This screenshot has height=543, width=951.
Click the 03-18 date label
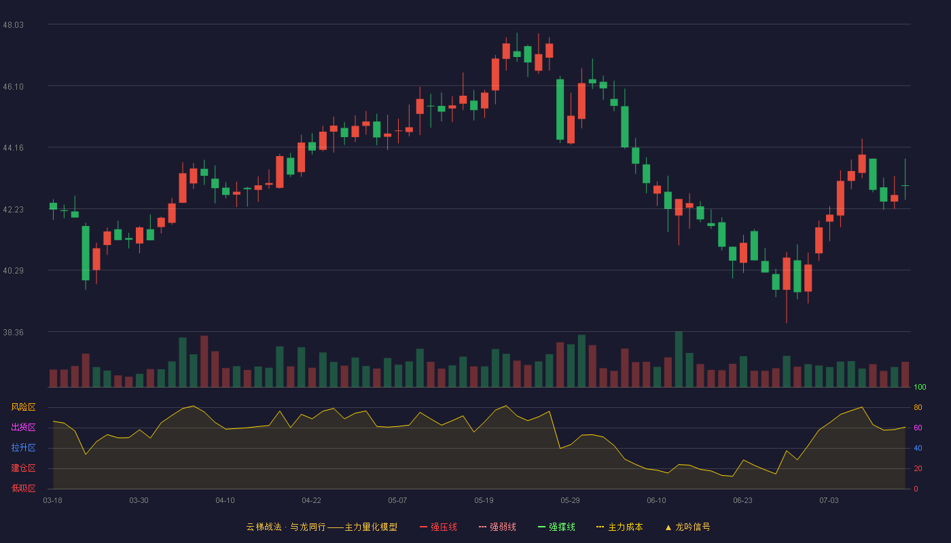(52, 500)
